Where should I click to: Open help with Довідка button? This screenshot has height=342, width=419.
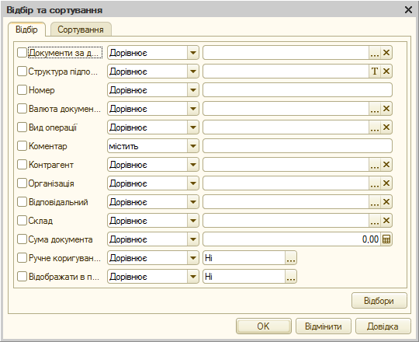coord(383,326)
